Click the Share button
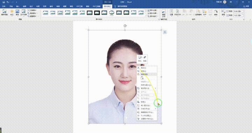Screen dimensions: 252x133 246,6
